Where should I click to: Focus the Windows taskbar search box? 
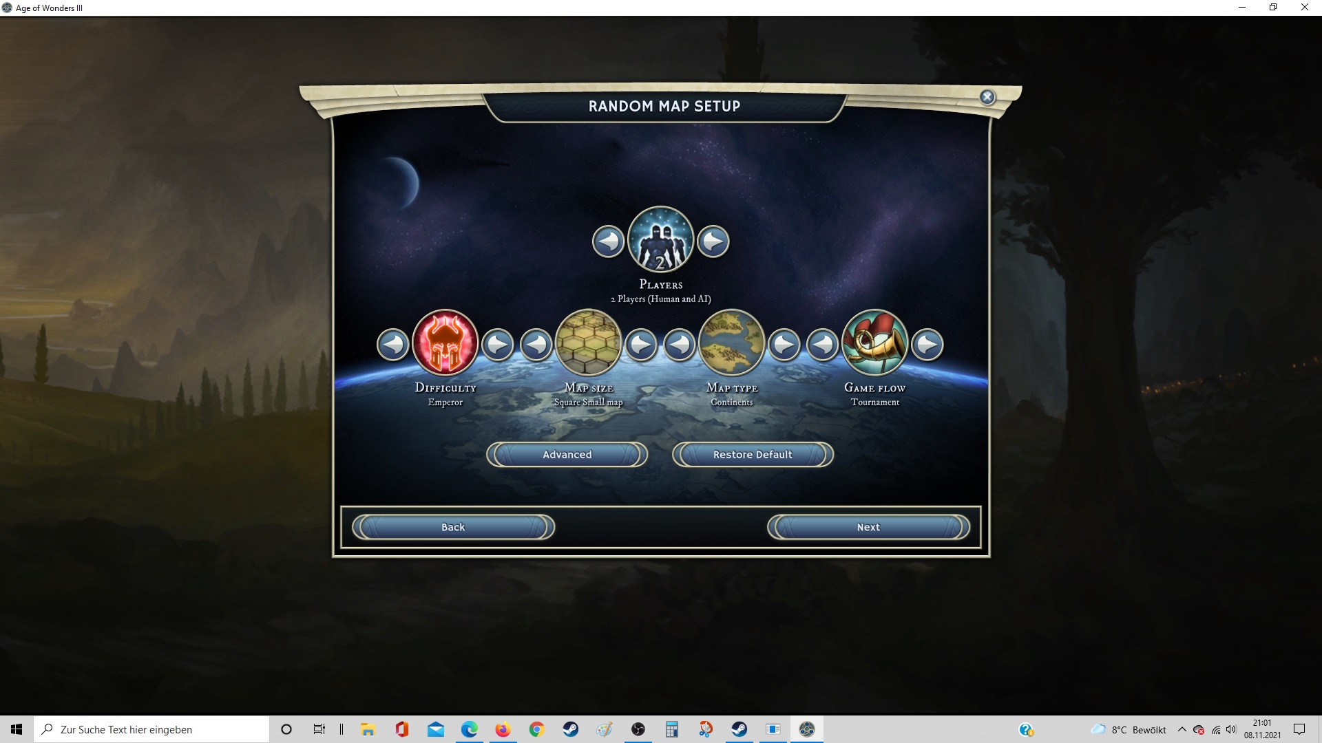(151, 729)
